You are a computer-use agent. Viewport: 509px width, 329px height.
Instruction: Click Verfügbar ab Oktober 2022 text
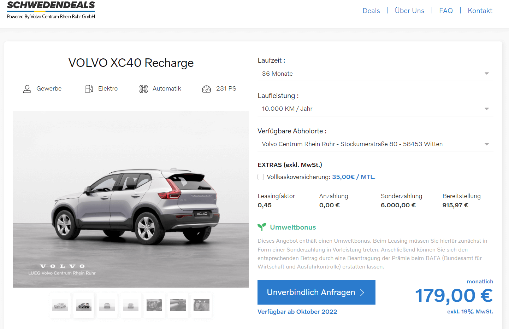(297, 312)
